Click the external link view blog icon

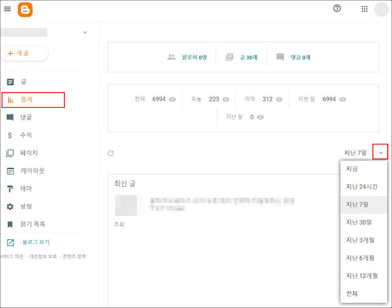click(x=10, y=242)
